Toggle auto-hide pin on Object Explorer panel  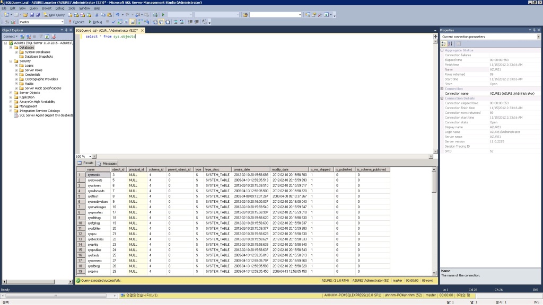tap(66, 30)
